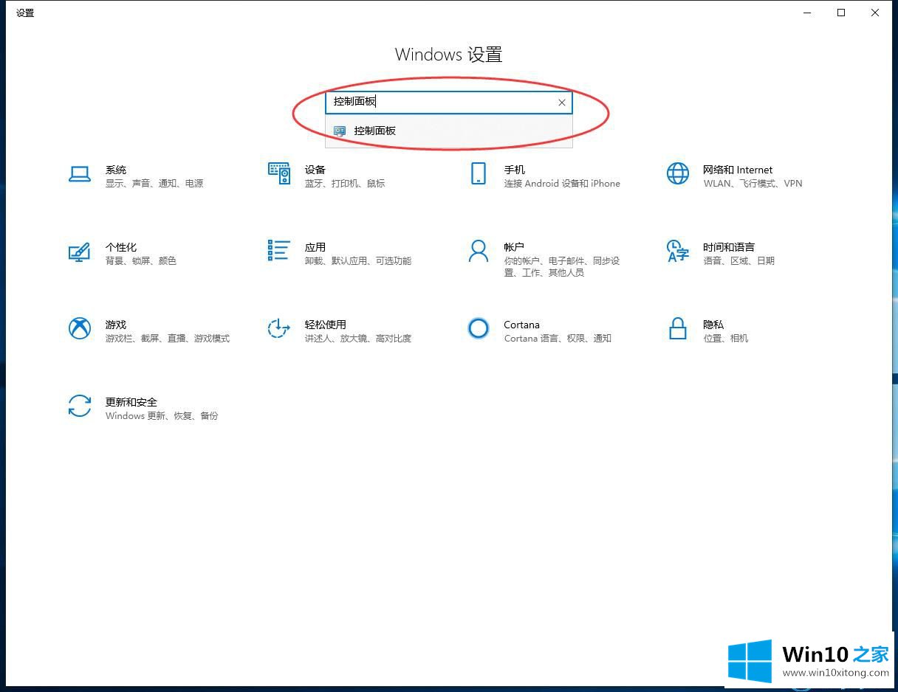Click the text 游戏栏、截屏、直播、游戏模式
This screenshot has width=898, height=692.
168,339
